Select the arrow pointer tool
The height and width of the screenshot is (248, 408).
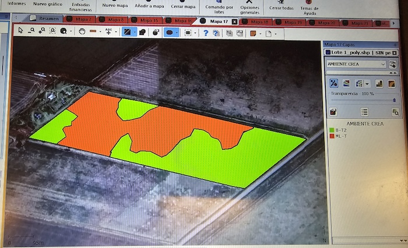click(x=21, y=32)
